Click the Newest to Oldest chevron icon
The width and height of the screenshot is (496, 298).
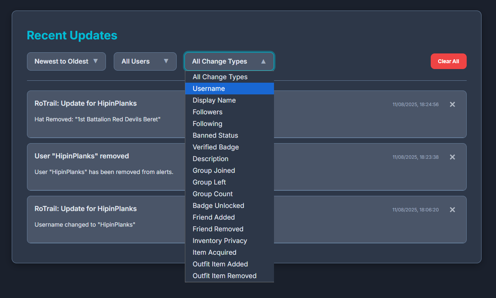pyautogui.click(x=96, y=61)
